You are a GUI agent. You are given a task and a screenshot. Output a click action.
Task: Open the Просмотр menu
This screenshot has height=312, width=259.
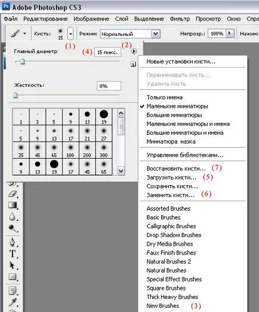[x=208, y=19]
